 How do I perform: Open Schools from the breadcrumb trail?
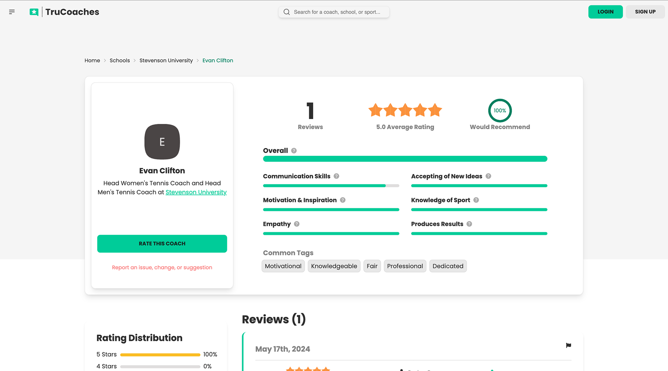[119, 60]
